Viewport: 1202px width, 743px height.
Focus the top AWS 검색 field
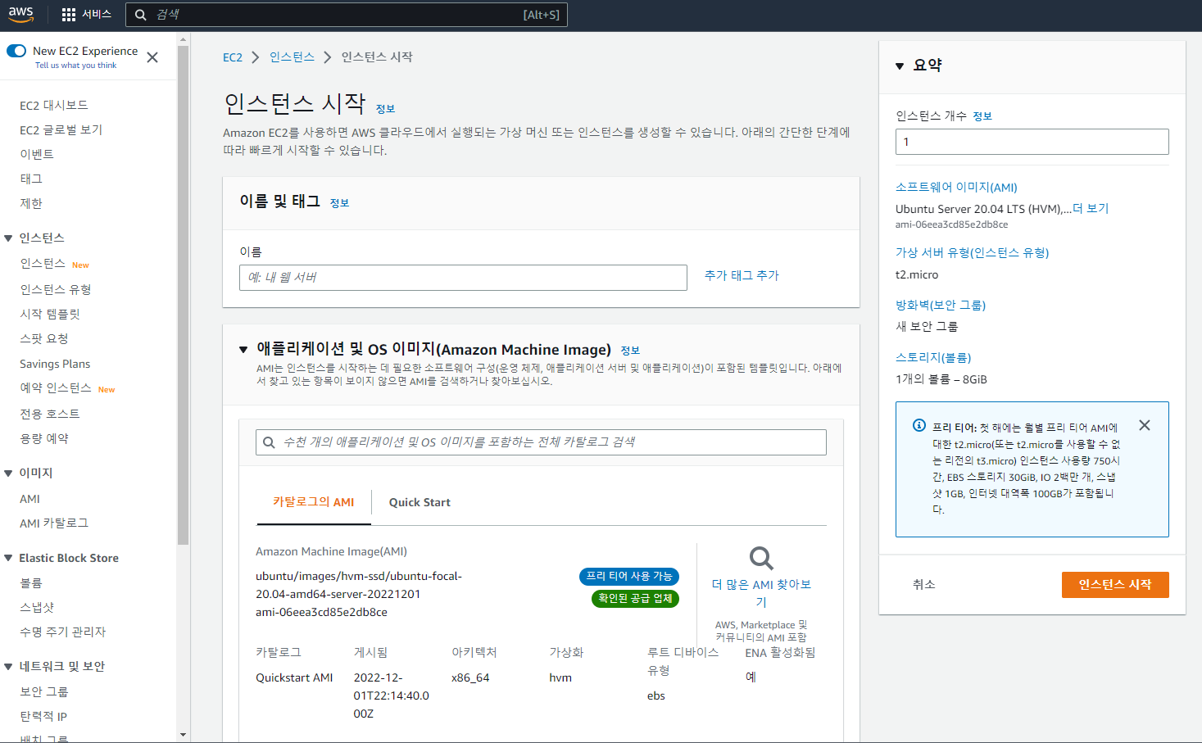coord(347,15)
